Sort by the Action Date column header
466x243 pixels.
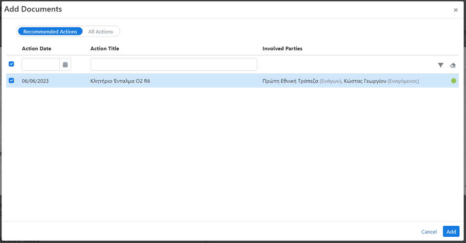36,48
